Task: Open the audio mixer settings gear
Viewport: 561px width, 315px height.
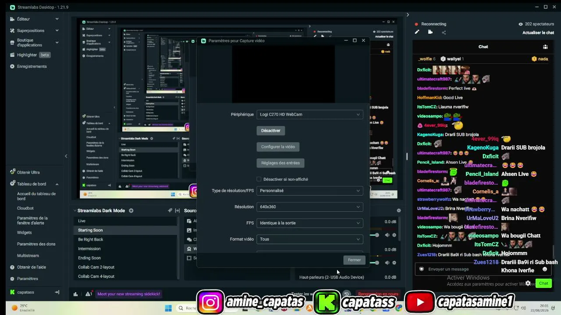Action: coord(399,210)
